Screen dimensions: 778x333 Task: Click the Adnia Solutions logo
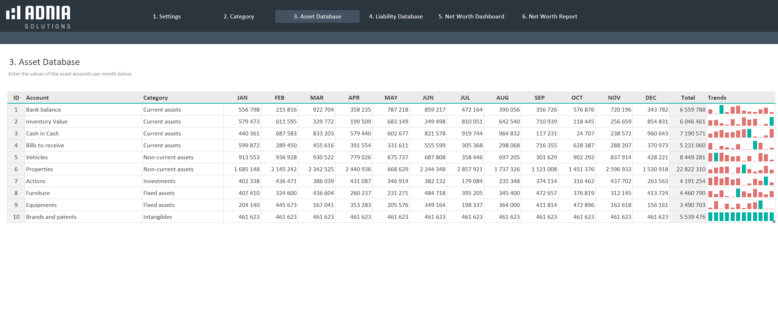38,17
